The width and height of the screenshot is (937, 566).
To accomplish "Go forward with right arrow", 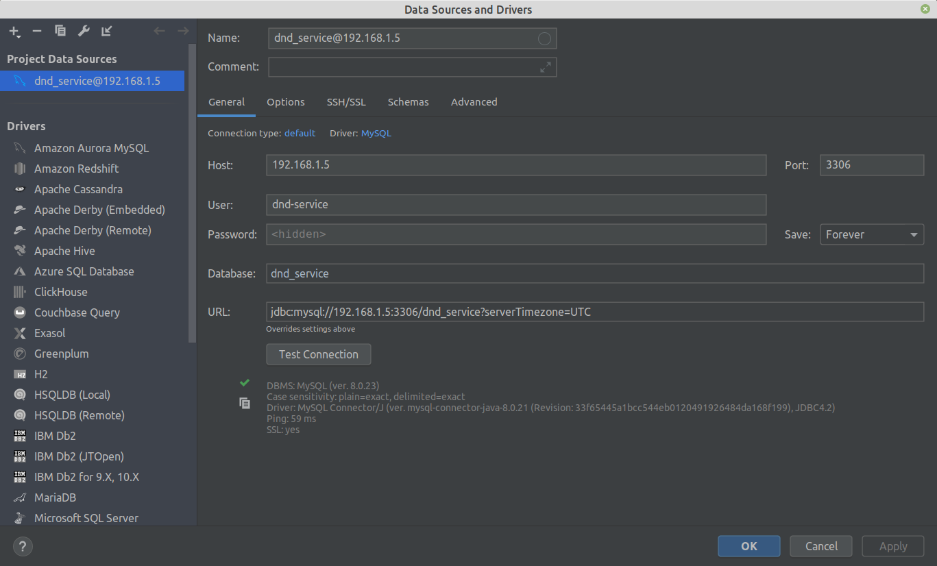I will (183, 31).
